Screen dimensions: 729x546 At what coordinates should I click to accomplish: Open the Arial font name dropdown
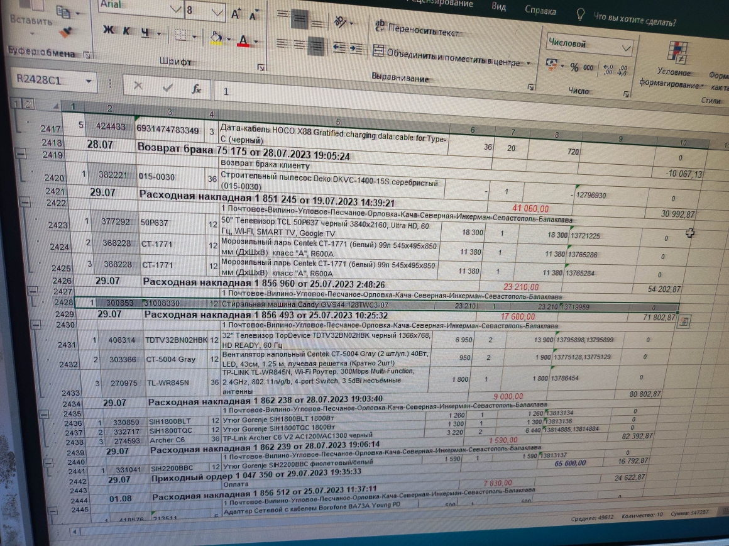[x=176, y=9]
